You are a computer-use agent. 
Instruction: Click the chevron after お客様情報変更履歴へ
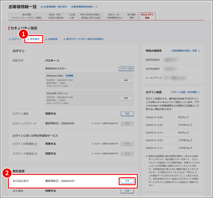96,7
